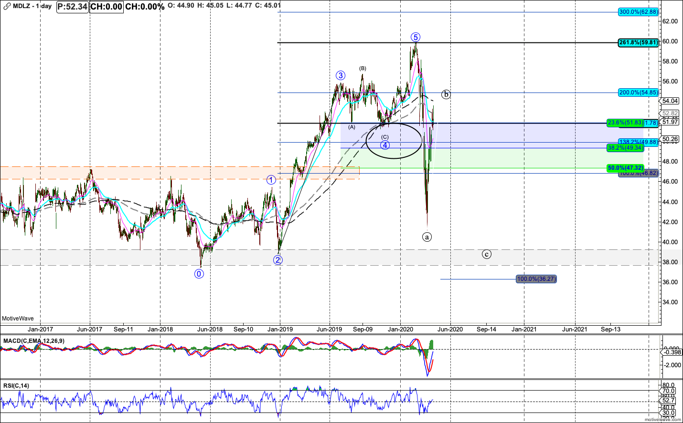The height and width of the screenshot is (423, 683).
Task: Select the 38.2%(49.34) retracement label
Action: point(625,148)
